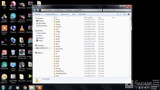Image resolution: width=160 pixels, height=90 pixels.
Task: Select Pictures library in the navigation pane
Action: tap(40, 38)
